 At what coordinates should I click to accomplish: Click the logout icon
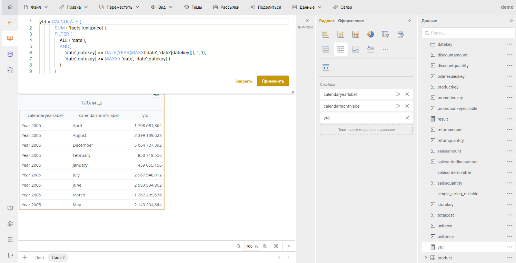[10, 255]
